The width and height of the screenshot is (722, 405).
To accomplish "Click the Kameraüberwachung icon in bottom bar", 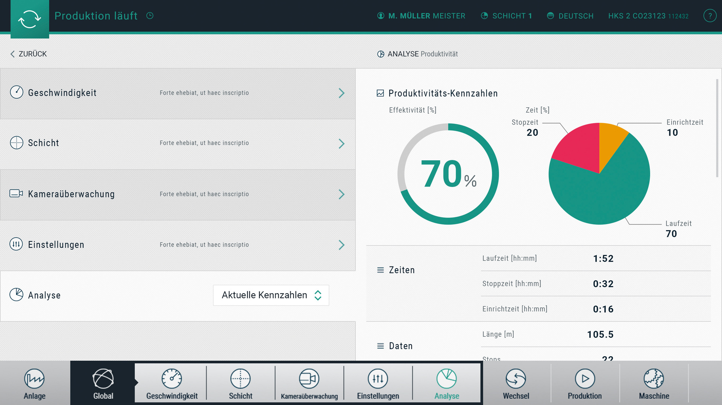I will [309, 379].
